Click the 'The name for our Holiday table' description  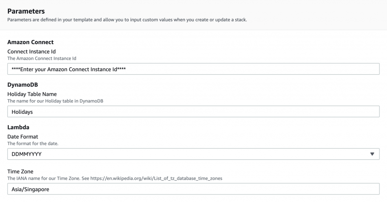coord(55,101)
